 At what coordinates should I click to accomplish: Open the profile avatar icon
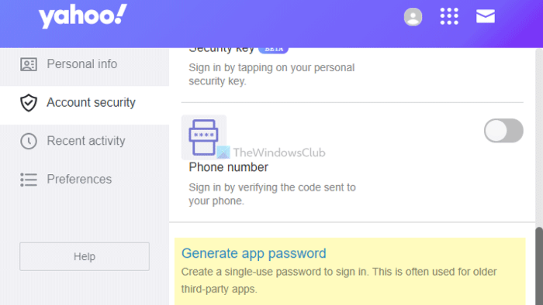(413, 17)
